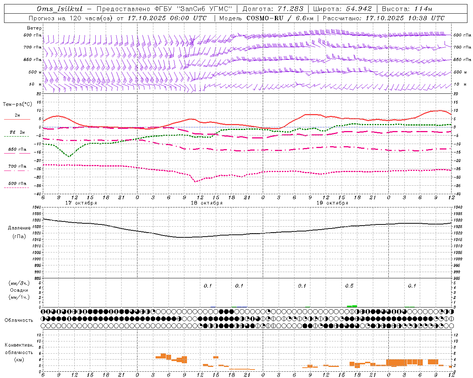Select the text "Предоставлено ФГБУ "ЗапСиб УГМС""
Image resolution: width=473 pixels, height=378 pixels.
[164, 9]
